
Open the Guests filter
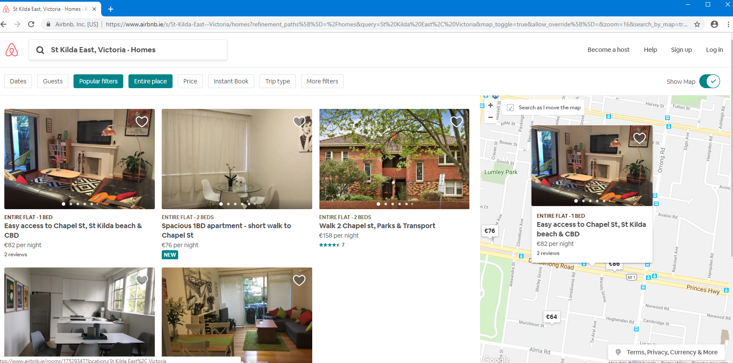[53, 81]
